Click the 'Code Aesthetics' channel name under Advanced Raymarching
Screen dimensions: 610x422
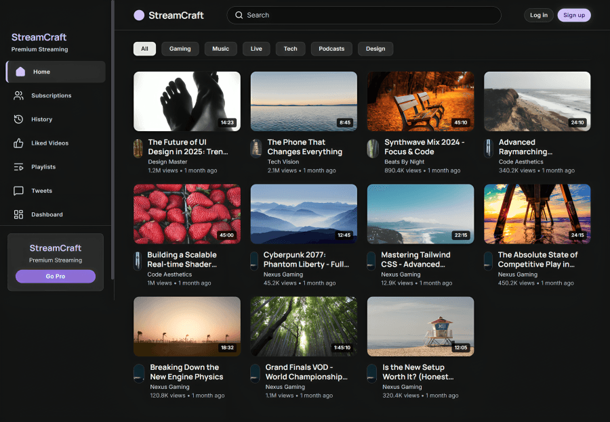click(521, 162)
